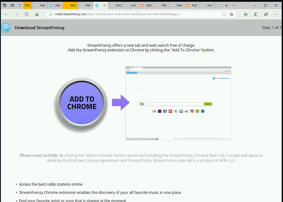
Task: Switch to the orange-highlighted Flas tab
Action: tap(28, 5)
